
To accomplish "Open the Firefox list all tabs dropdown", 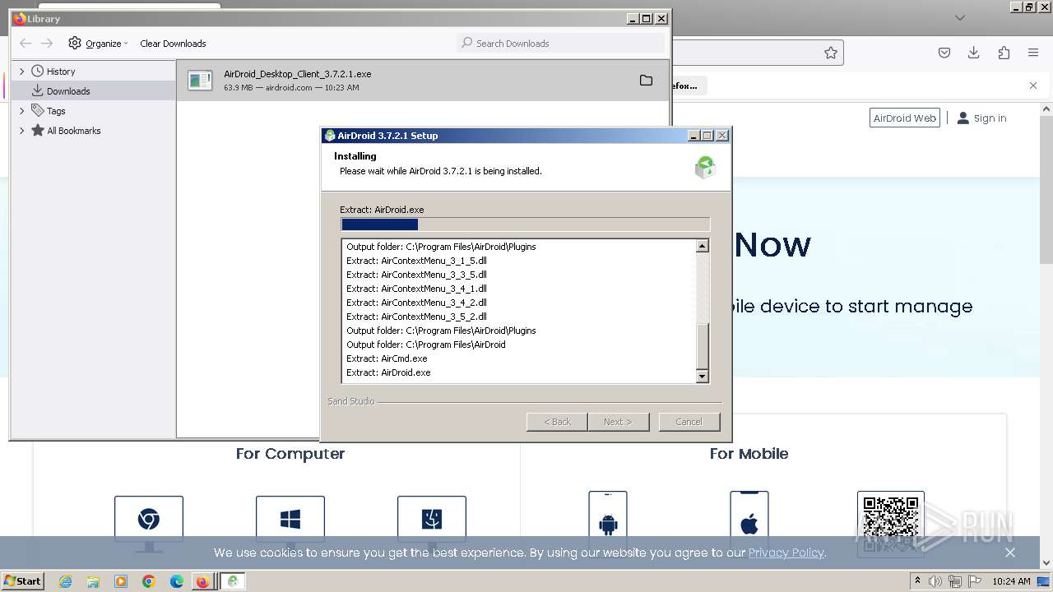I will point(959,17).
